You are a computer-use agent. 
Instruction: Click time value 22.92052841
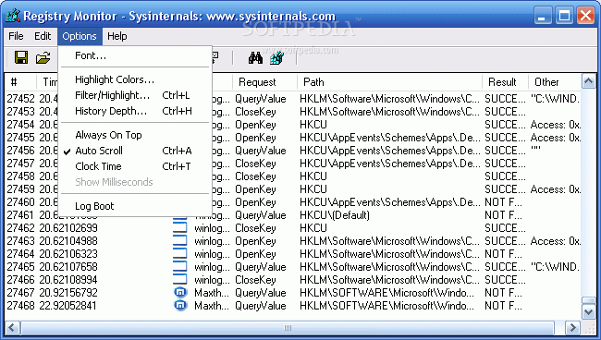67,306
